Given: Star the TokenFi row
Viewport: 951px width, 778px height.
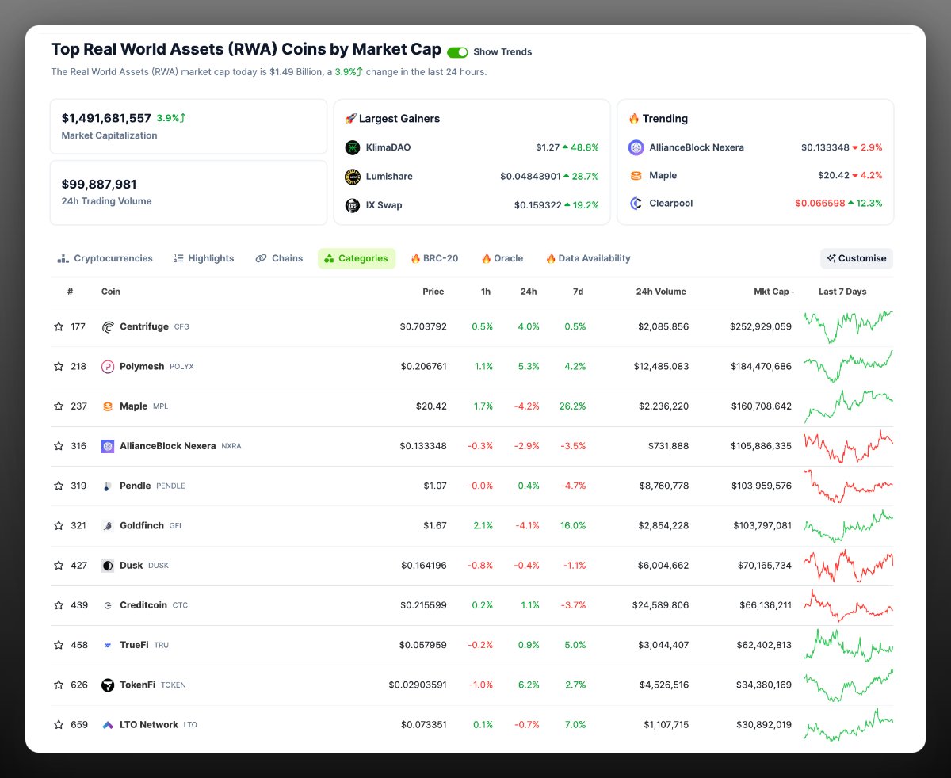Looking at the screenshot, I should pyautogui.click(x=59, y=685).
